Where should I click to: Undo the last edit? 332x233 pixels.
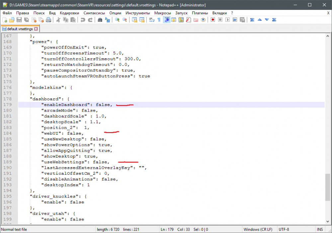click(83, 20)
